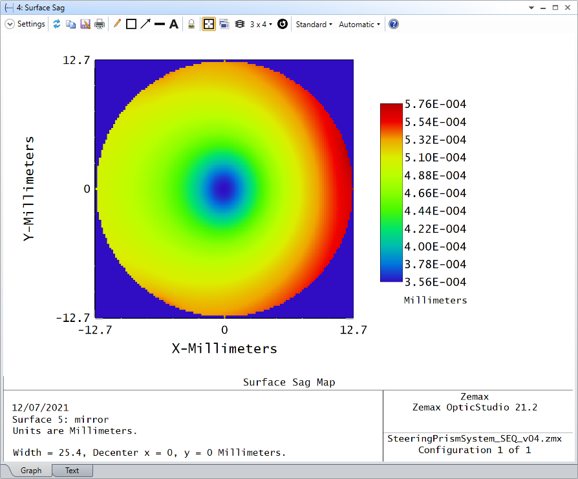
Task: Choose the rectangle drawing tool
Action: pyautogui.click(x=131, y=25)
